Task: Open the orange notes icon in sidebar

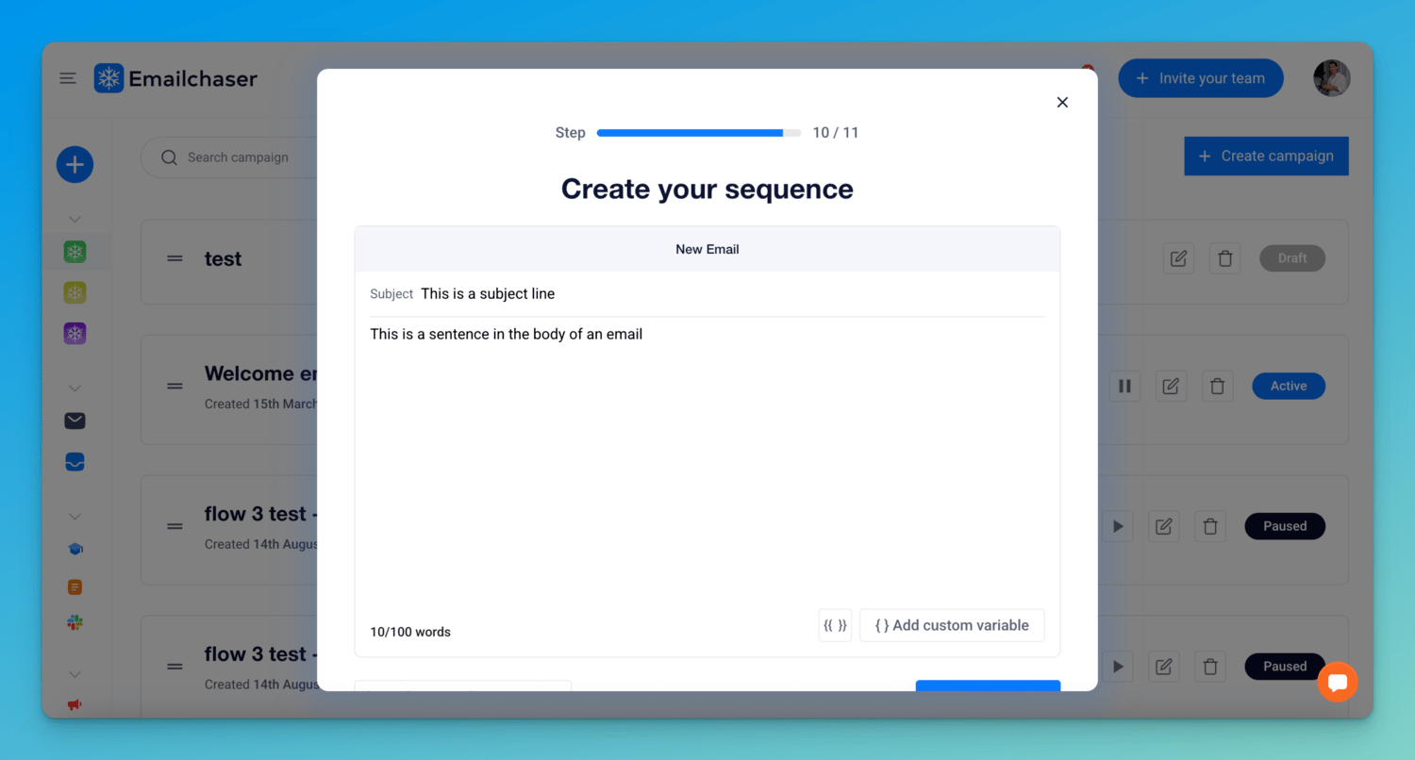Action: (x=75, y=587)
